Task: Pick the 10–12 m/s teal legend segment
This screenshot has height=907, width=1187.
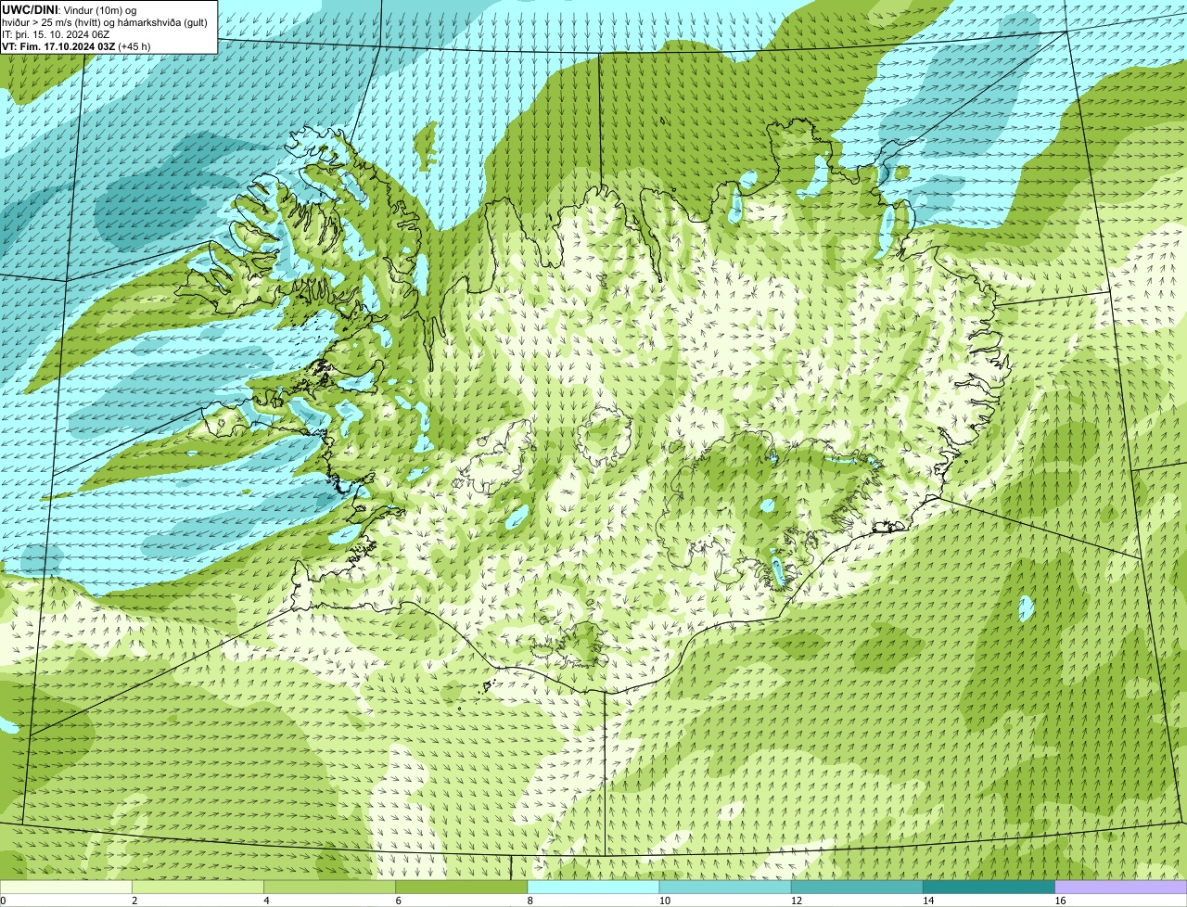Action: (725, 887)
